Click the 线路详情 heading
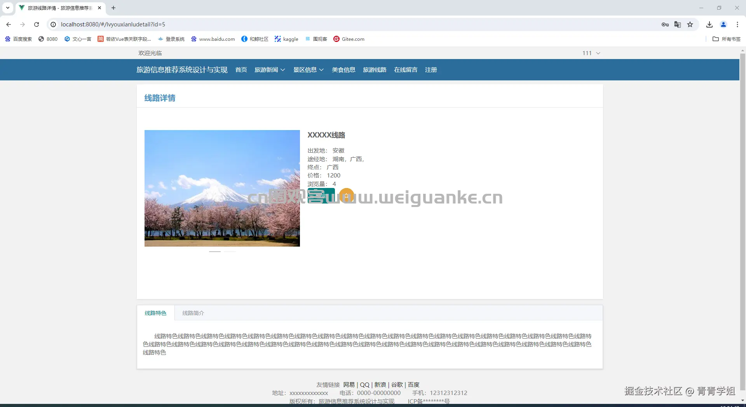 coord(160,98)
